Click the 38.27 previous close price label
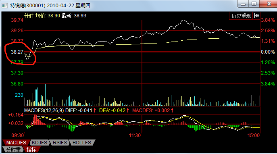277x154 pixels. click(x=17, y=52)
